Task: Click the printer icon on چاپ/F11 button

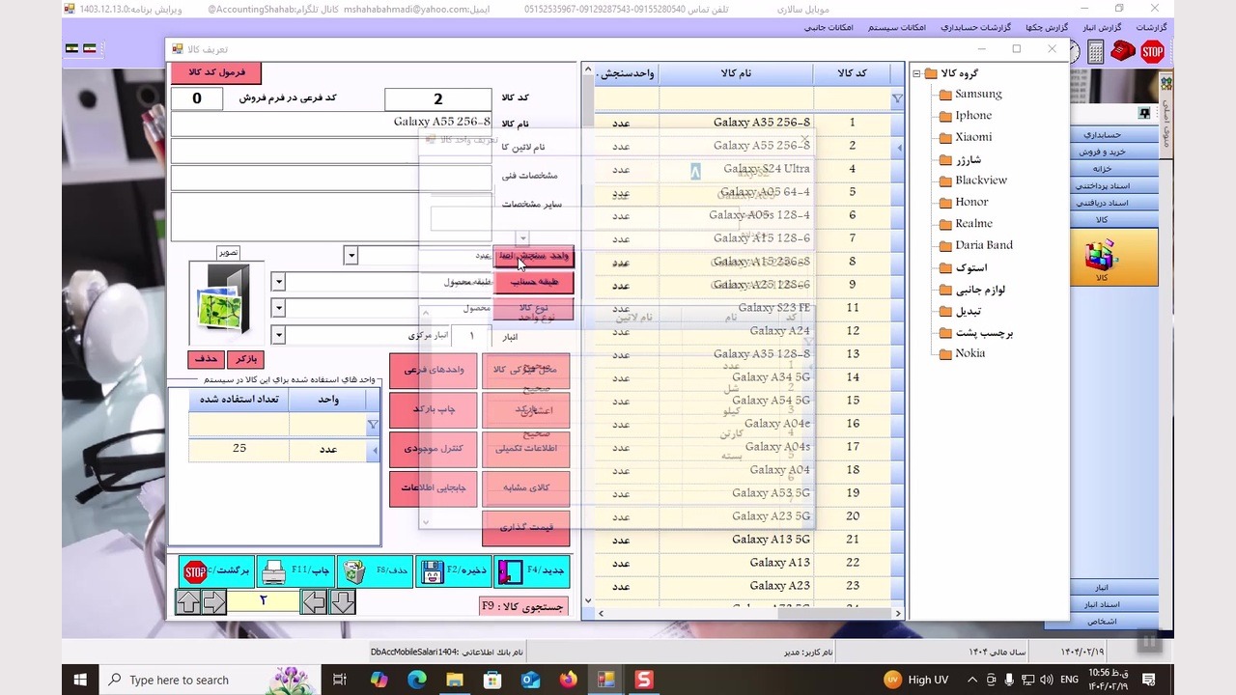Action: pyautogui.click(x=273, y=572)
